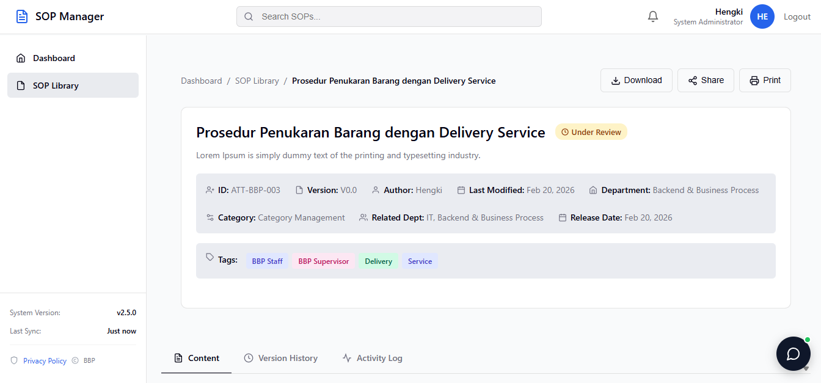Click the Under Review status badge
Screen dimensions: 821x383
pos(591,132)
